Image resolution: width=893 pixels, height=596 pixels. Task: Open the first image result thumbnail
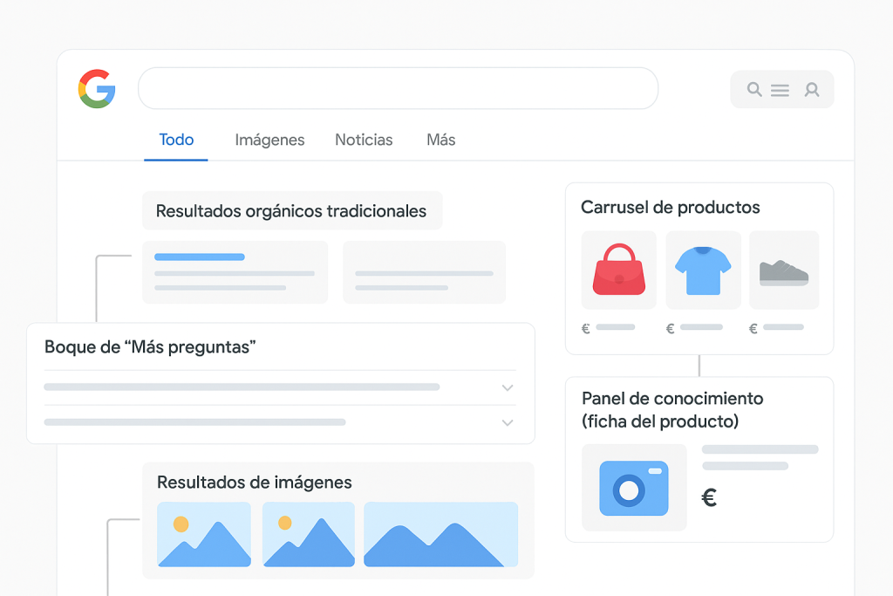coord(203,535)
